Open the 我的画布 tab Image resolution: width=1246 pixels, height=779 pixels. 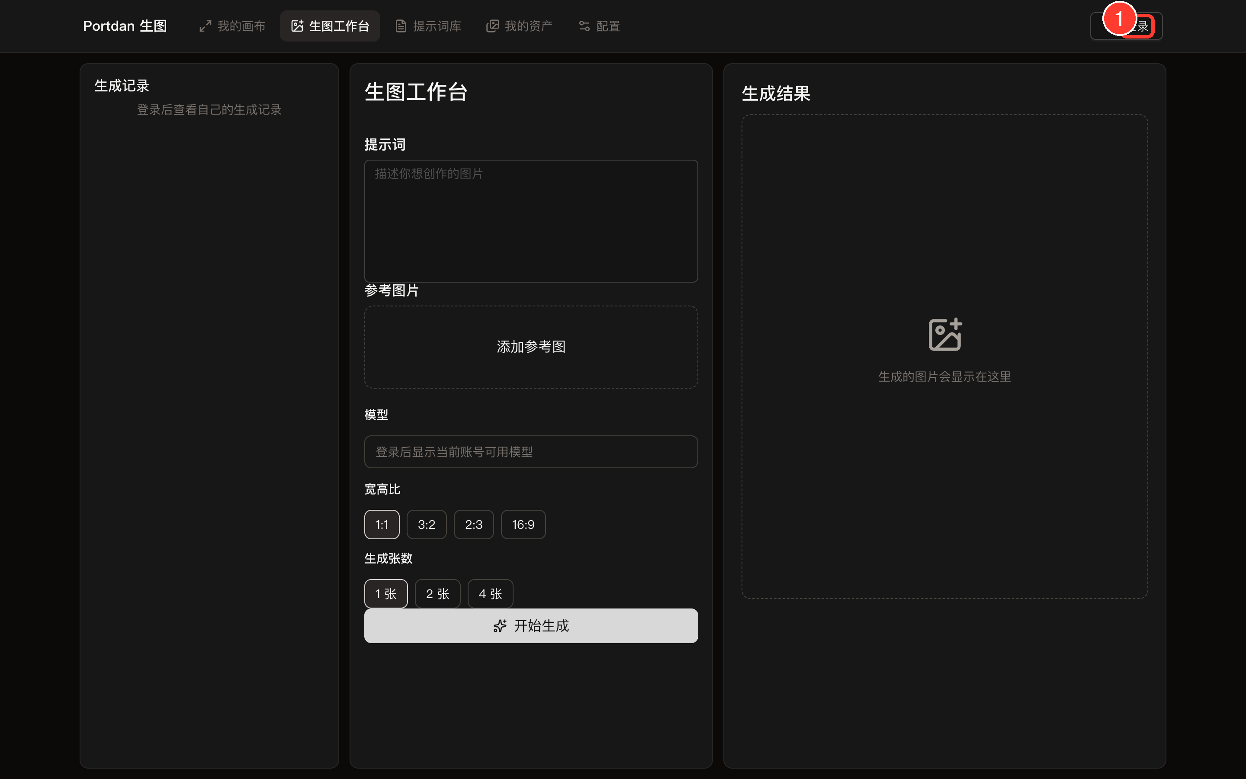(232, 26)
